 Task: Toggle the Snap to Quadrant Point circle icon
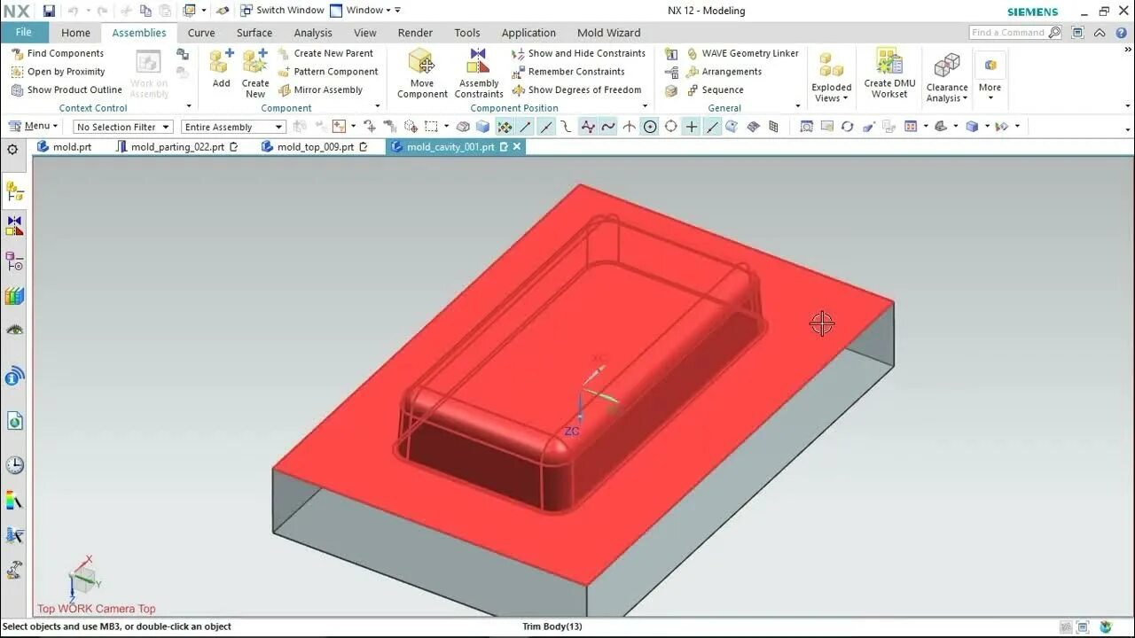point(670,127)
